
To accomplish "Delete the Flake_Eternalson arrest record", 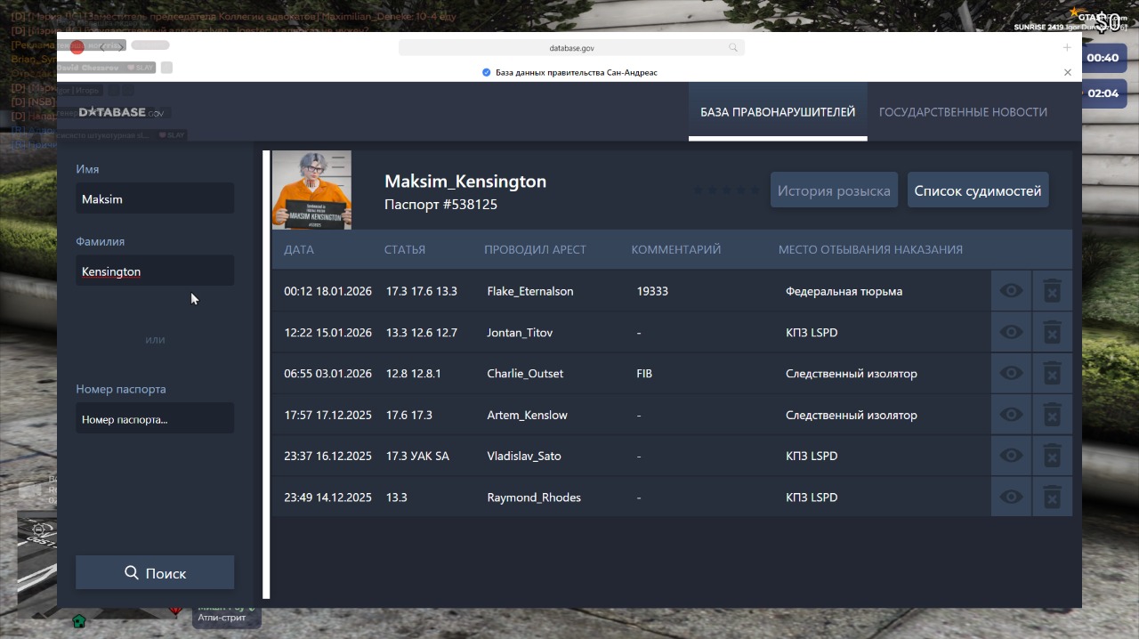I will 1052,291.
